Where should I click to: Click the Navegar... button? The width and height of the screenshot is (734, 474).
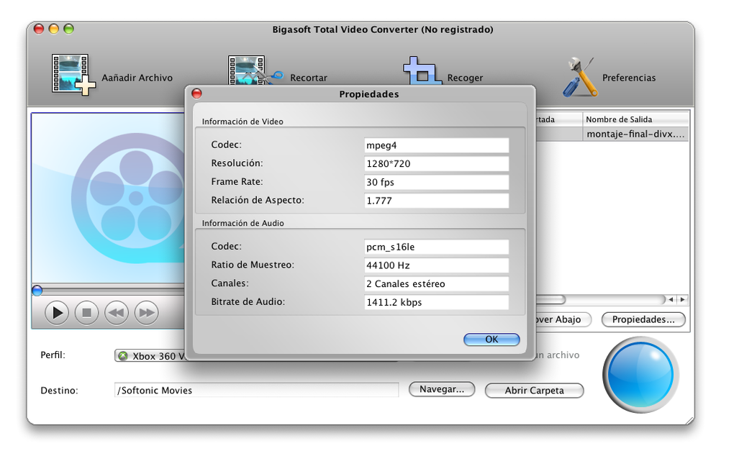pyautogui.click(x=442, y=389)
